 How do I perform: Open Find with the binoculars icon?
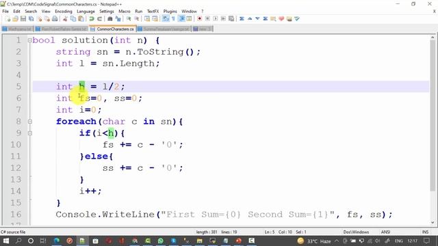(109, 18)
